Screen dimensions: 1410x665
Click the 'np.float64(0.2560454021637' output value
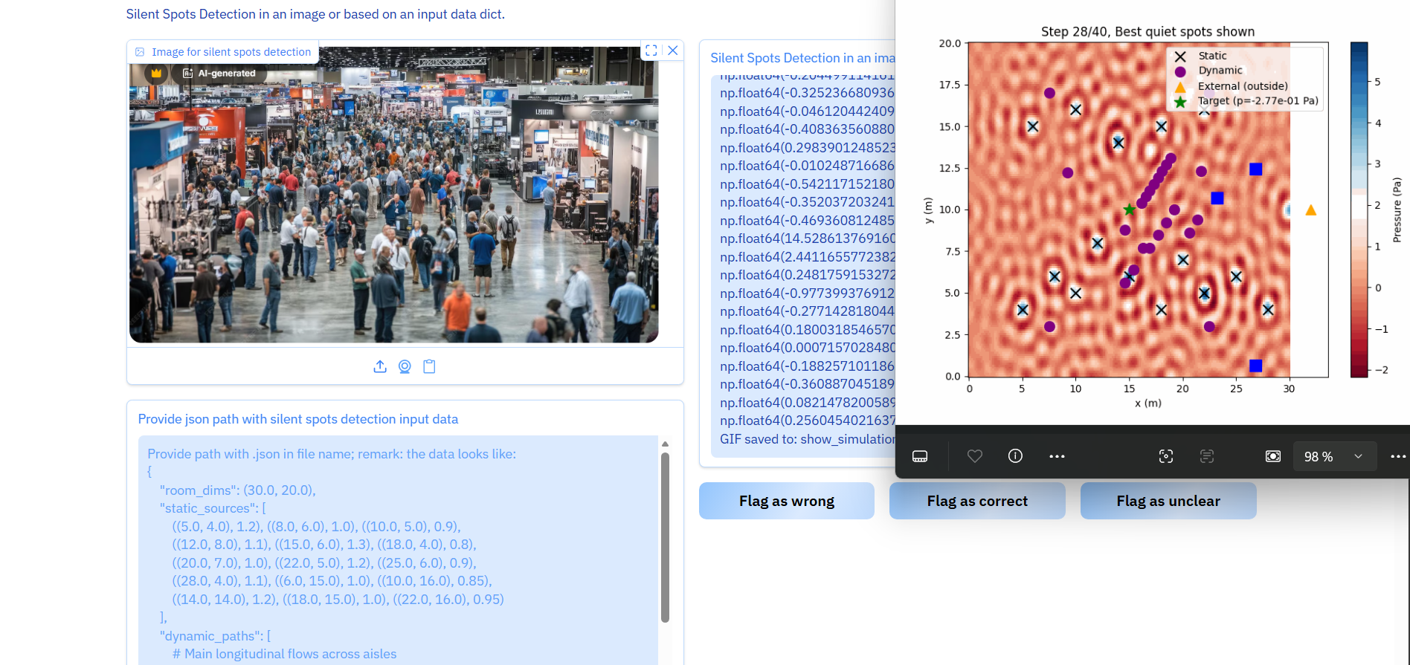pyautogui.click(x=807, y=421)
